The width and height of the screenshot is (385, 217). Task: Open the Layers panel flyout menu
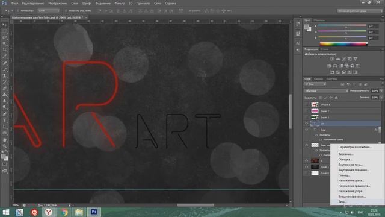tap(382, 79)
